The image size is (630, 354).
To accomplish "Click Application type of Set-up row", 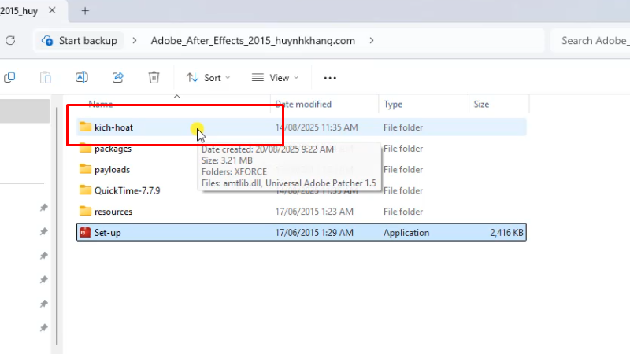I will [x=406, y=233].
